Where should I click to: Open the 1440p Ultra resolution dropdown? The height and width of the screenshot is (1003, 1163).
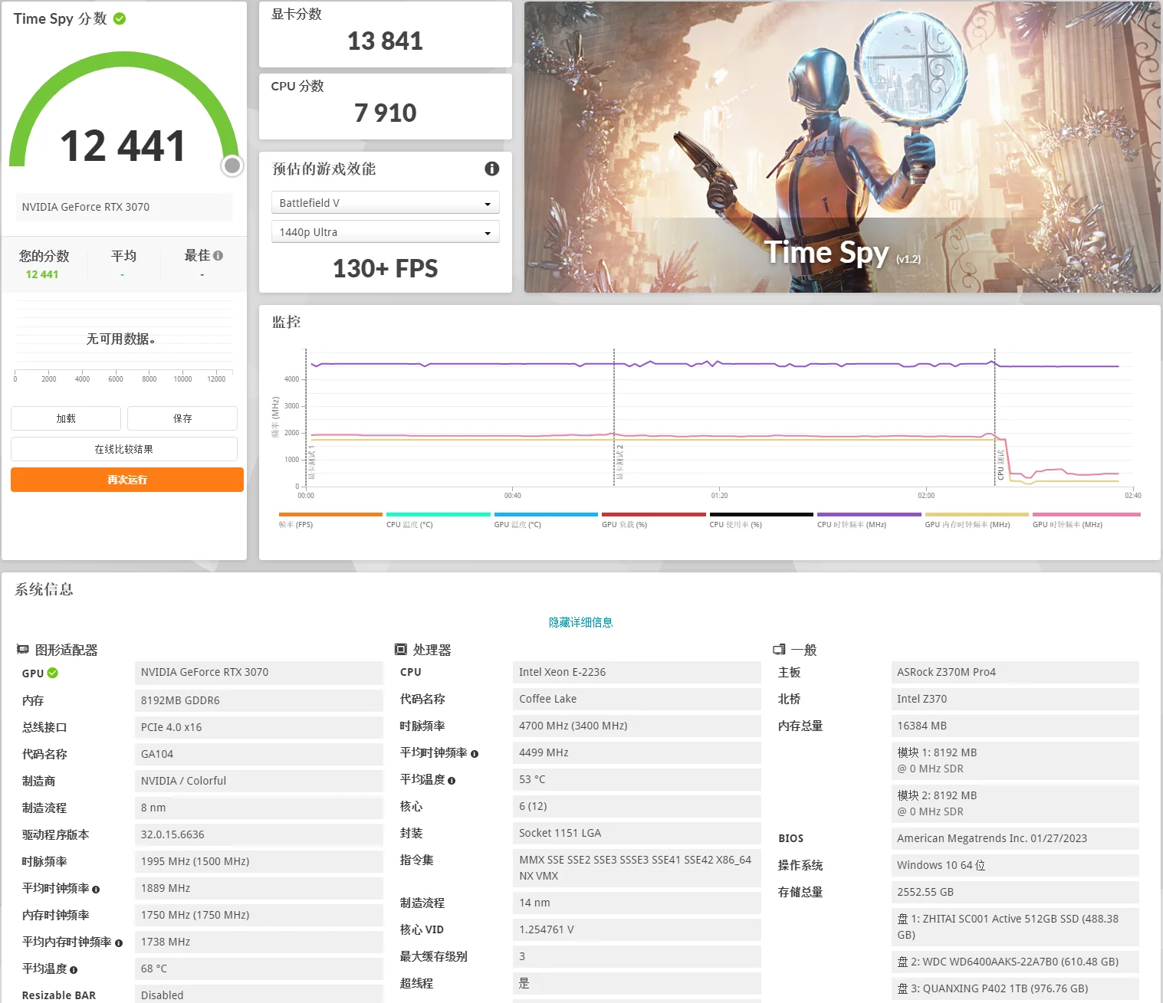[x=385, y=232]
